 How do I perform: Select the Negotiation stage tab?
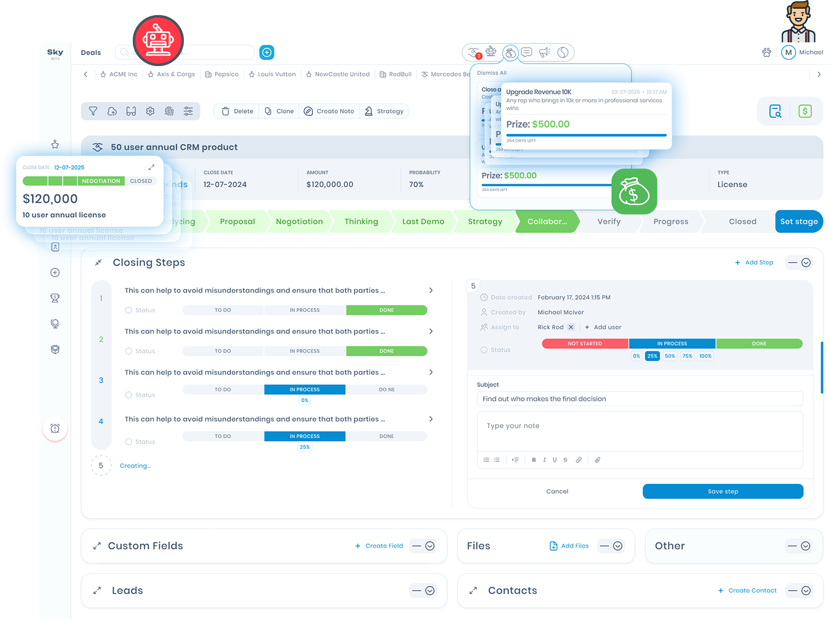coord(299,221)
